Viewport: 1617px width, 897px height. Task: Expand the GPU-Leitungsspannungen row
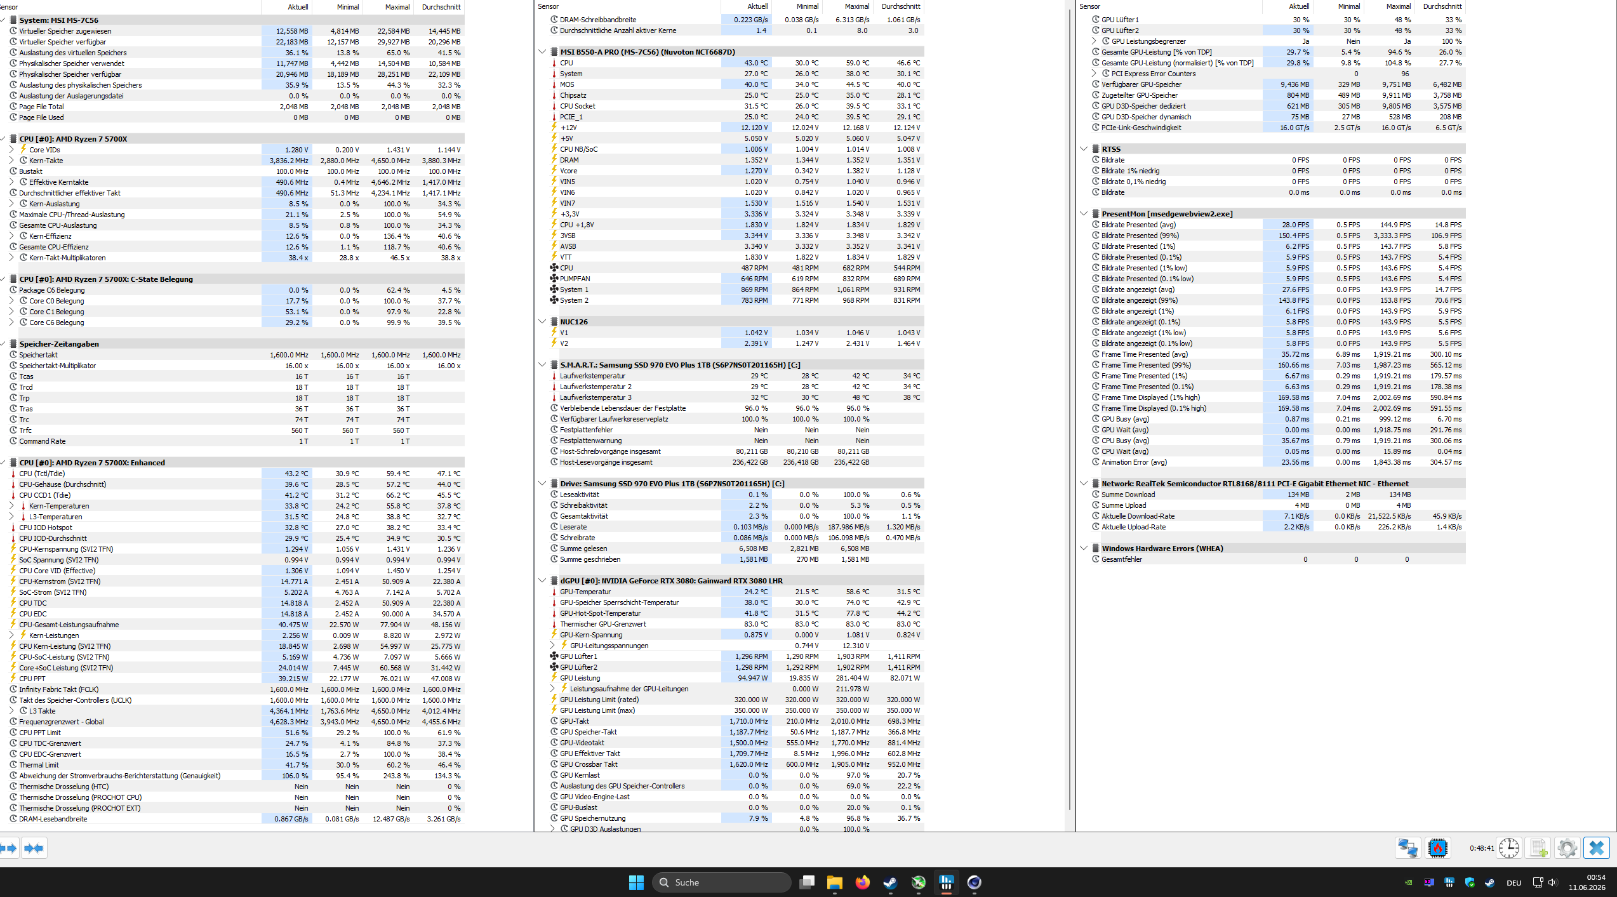click(x=552, y=646)
